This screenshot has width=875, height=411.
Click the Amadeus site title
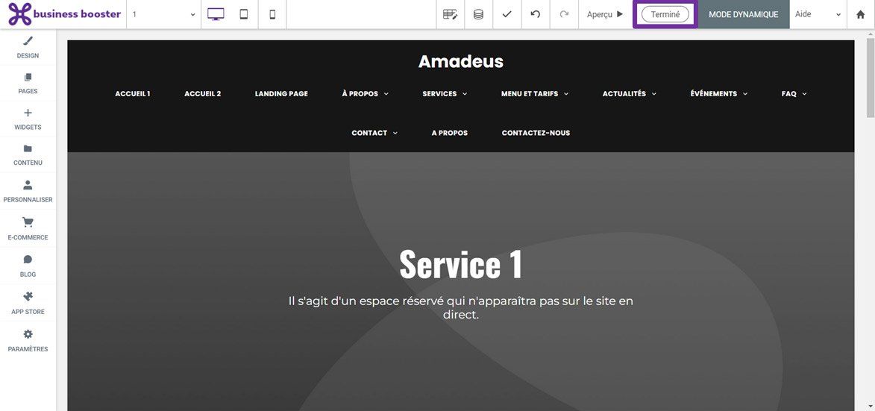coord(461,61)
